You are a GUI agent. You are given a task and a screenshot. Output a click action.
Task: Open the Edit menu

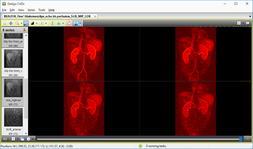click(x=12, y=10)
